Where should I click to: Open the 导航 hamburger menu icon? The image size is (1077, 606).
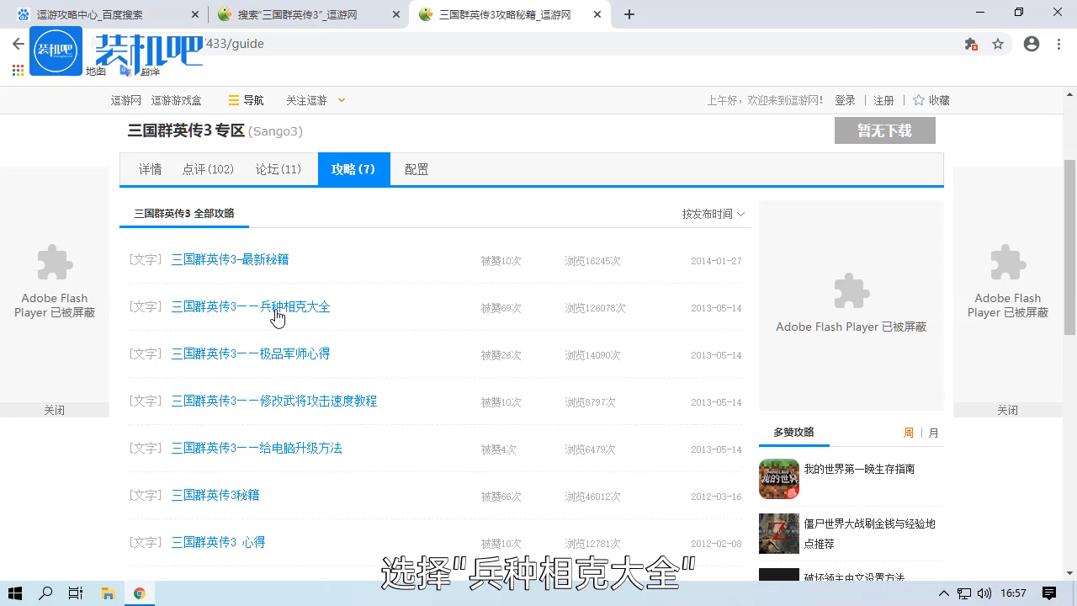pos(233,100)
